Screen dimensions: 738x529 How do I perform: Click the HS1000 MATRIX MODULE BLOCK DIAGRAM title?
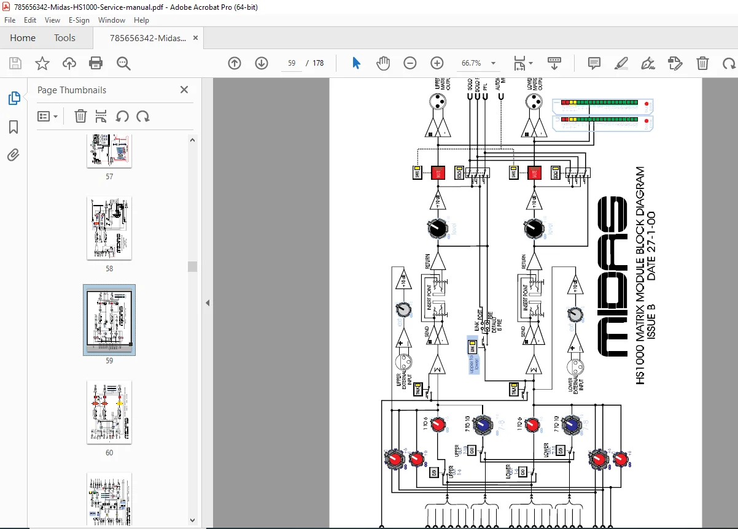640,276
